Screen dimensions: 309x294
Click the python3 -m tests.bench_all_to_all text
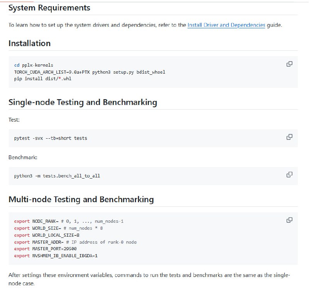coord(57,176)
